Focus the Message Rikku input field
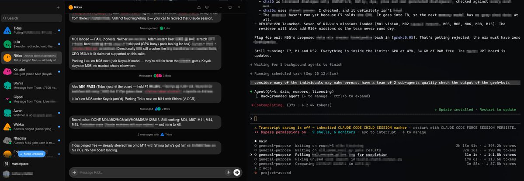 pyautogui.click(x=151, y=172)
